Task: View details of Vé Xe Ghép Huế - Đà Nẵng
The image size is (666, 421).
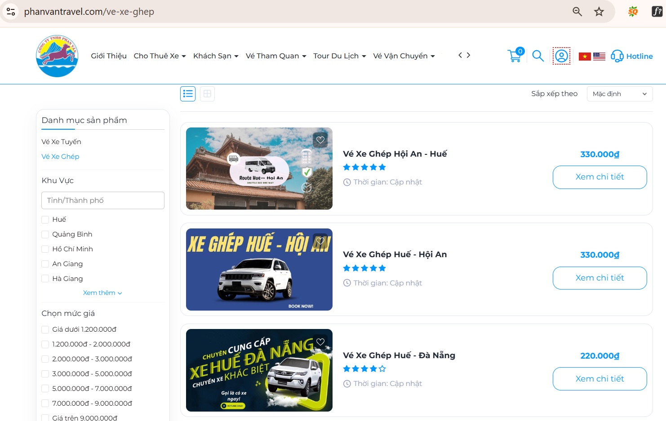Action: tap(600, 379)
